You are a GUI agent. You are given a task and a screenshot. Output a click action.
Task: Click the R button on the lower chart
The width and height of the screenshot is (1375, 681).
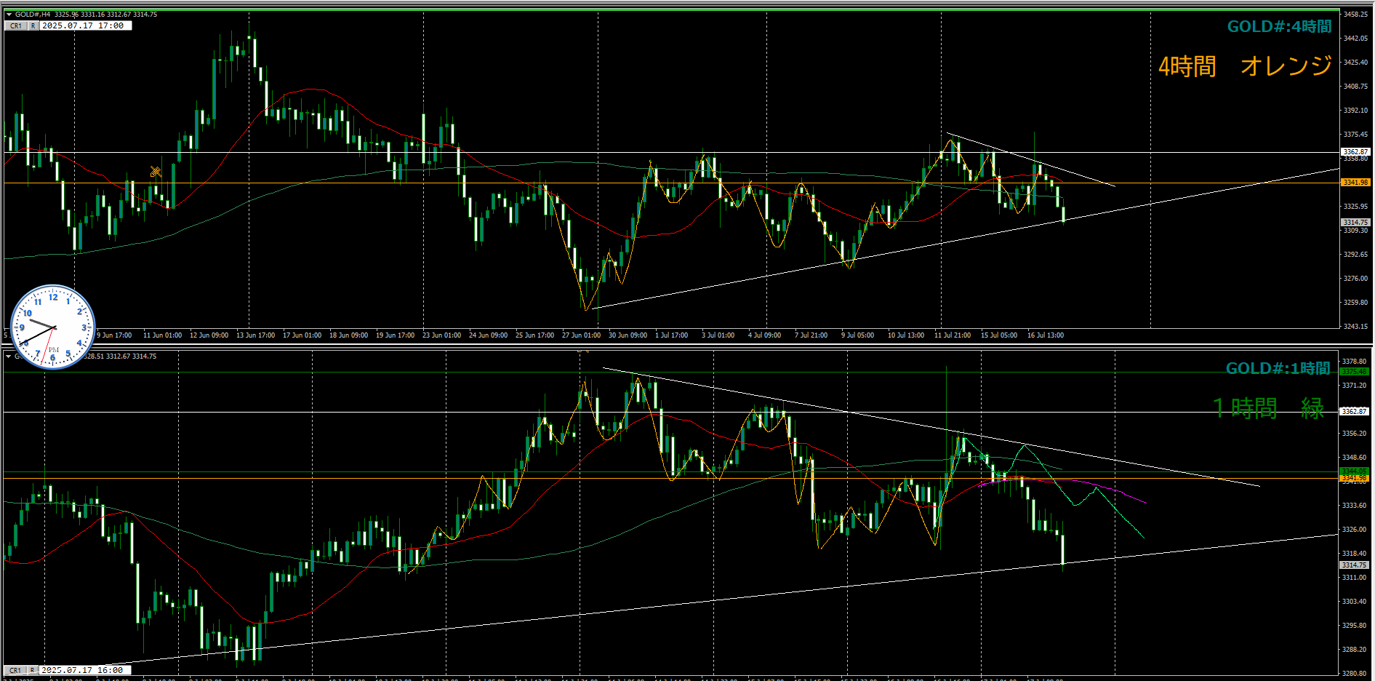click(x=33, y=670)
